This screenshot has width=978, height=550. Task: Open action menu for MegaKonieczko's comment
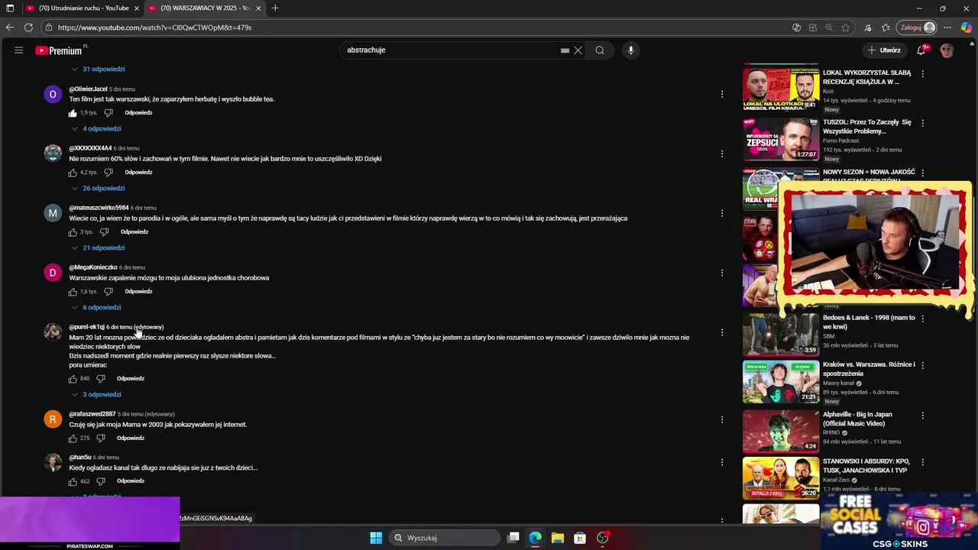pos(722,273)
